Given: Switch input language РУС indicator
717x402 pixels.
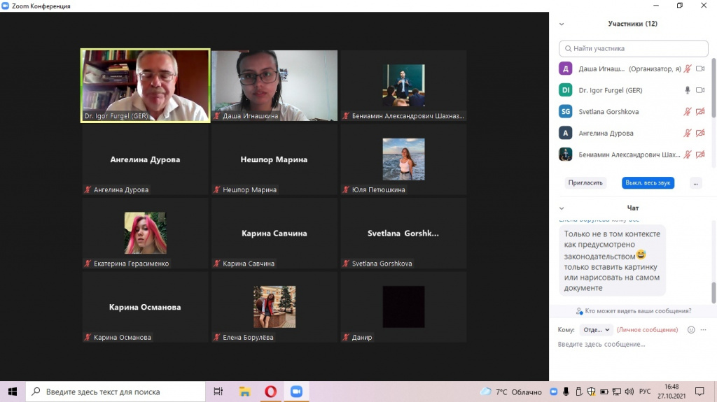Looking at the screenshot, I should point(645,392).
